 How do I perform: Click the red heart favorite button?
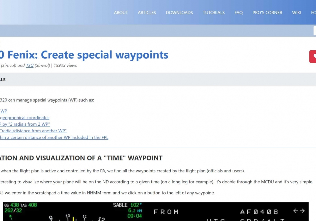pos(313,57)
